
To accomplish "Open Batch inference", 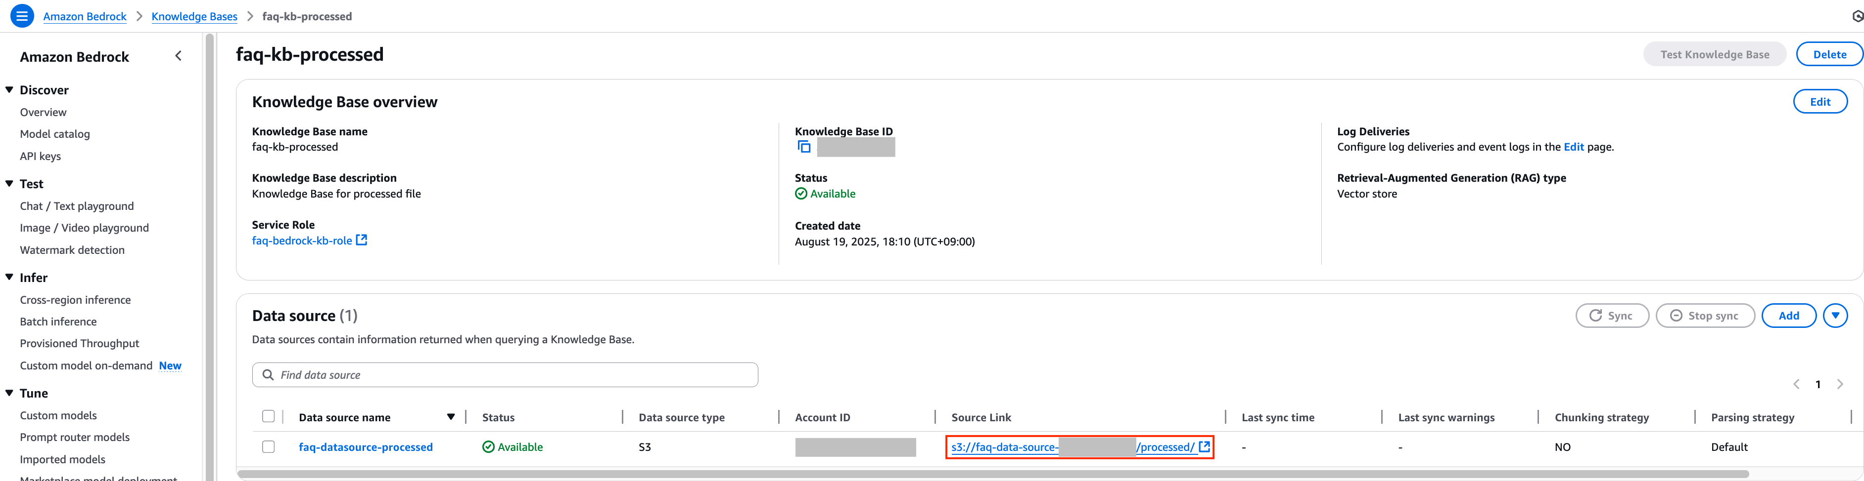I will pos(58,322).
